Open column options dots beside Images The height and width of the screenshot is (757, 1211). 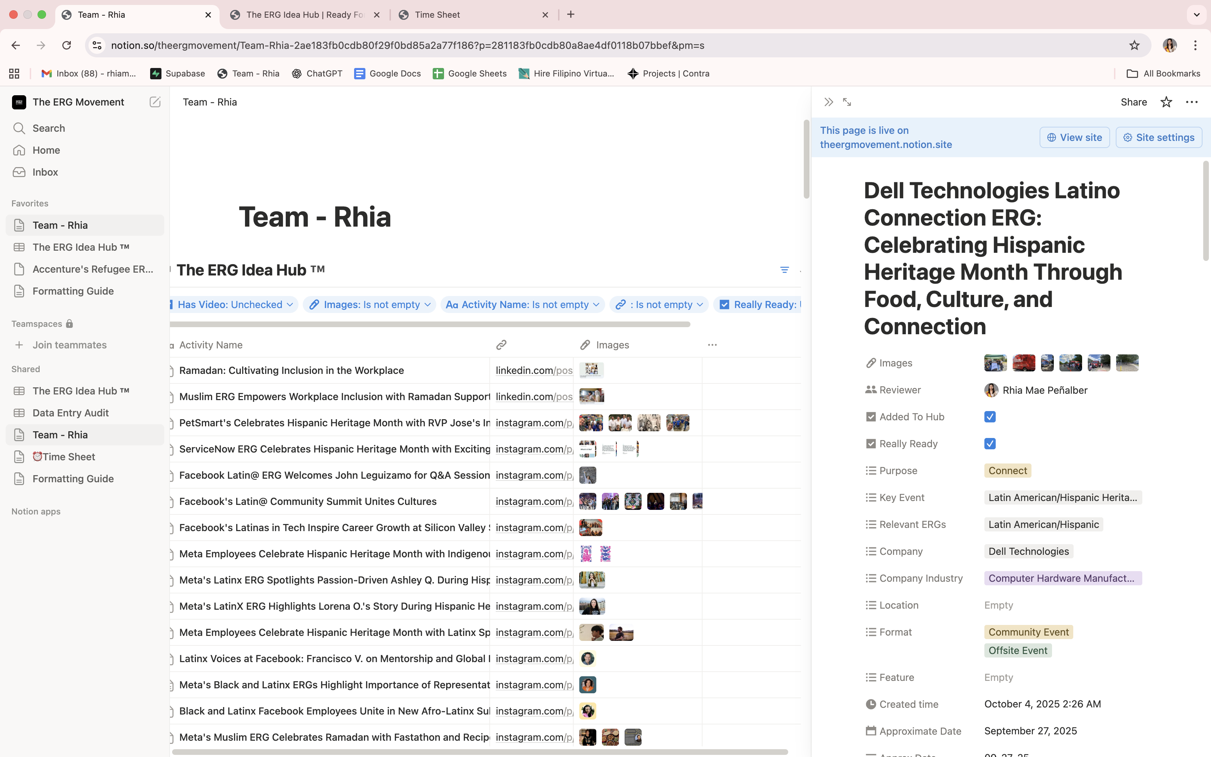pyautogui.click(x=712, y=345)
